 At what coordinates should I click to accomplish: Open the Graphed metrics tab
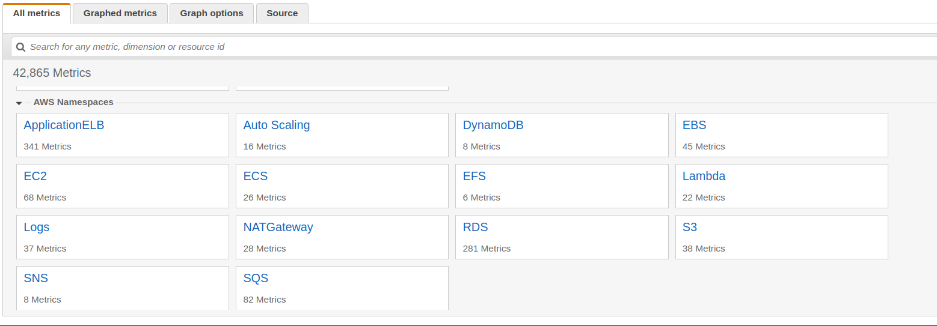tap(120, 13)
